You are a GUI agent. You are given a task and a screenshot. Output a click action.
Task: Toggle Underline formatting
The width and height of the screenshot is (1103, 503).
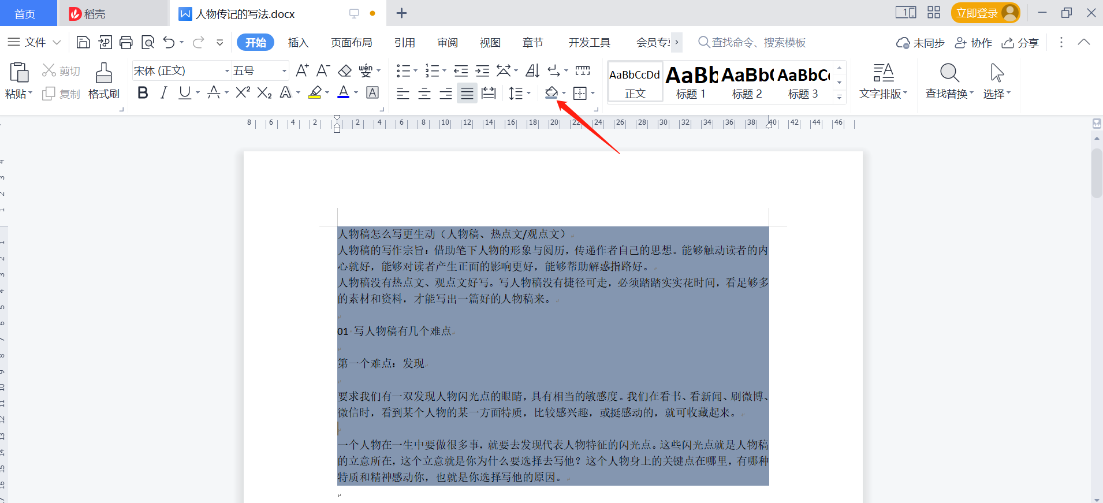(185, 92)
